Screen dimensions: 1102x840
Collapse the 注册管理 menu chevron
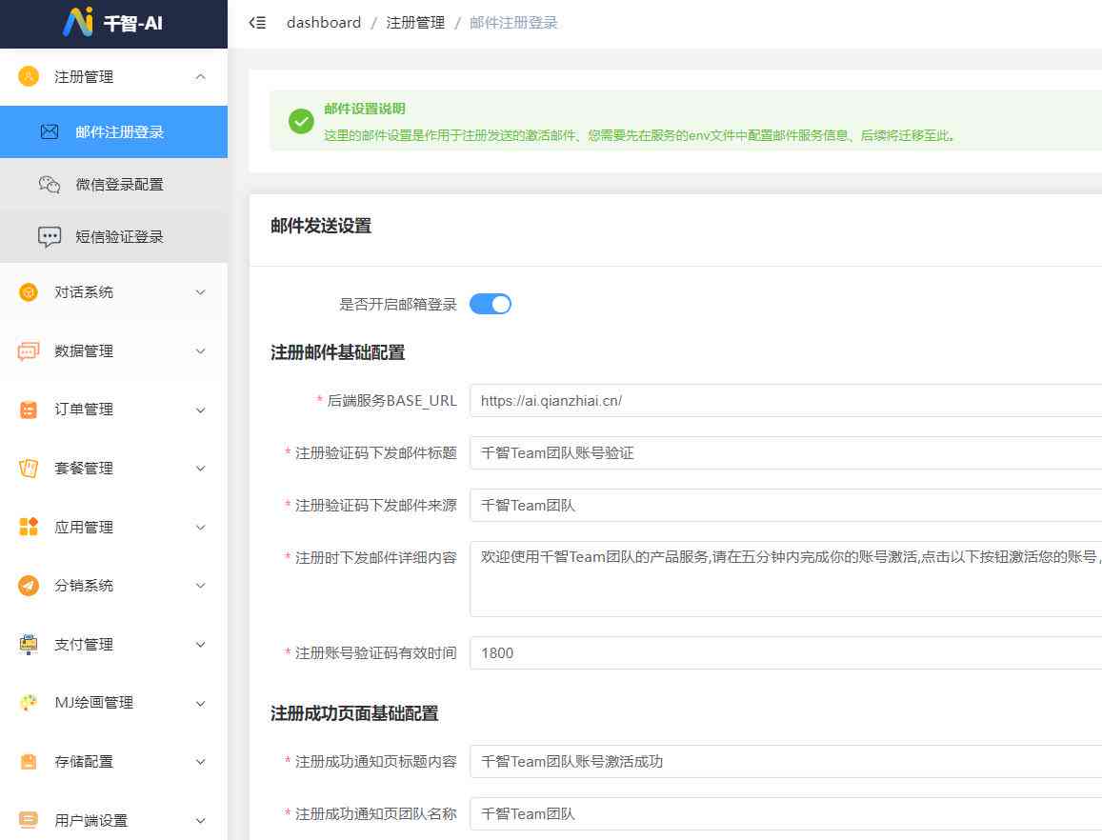200,76
